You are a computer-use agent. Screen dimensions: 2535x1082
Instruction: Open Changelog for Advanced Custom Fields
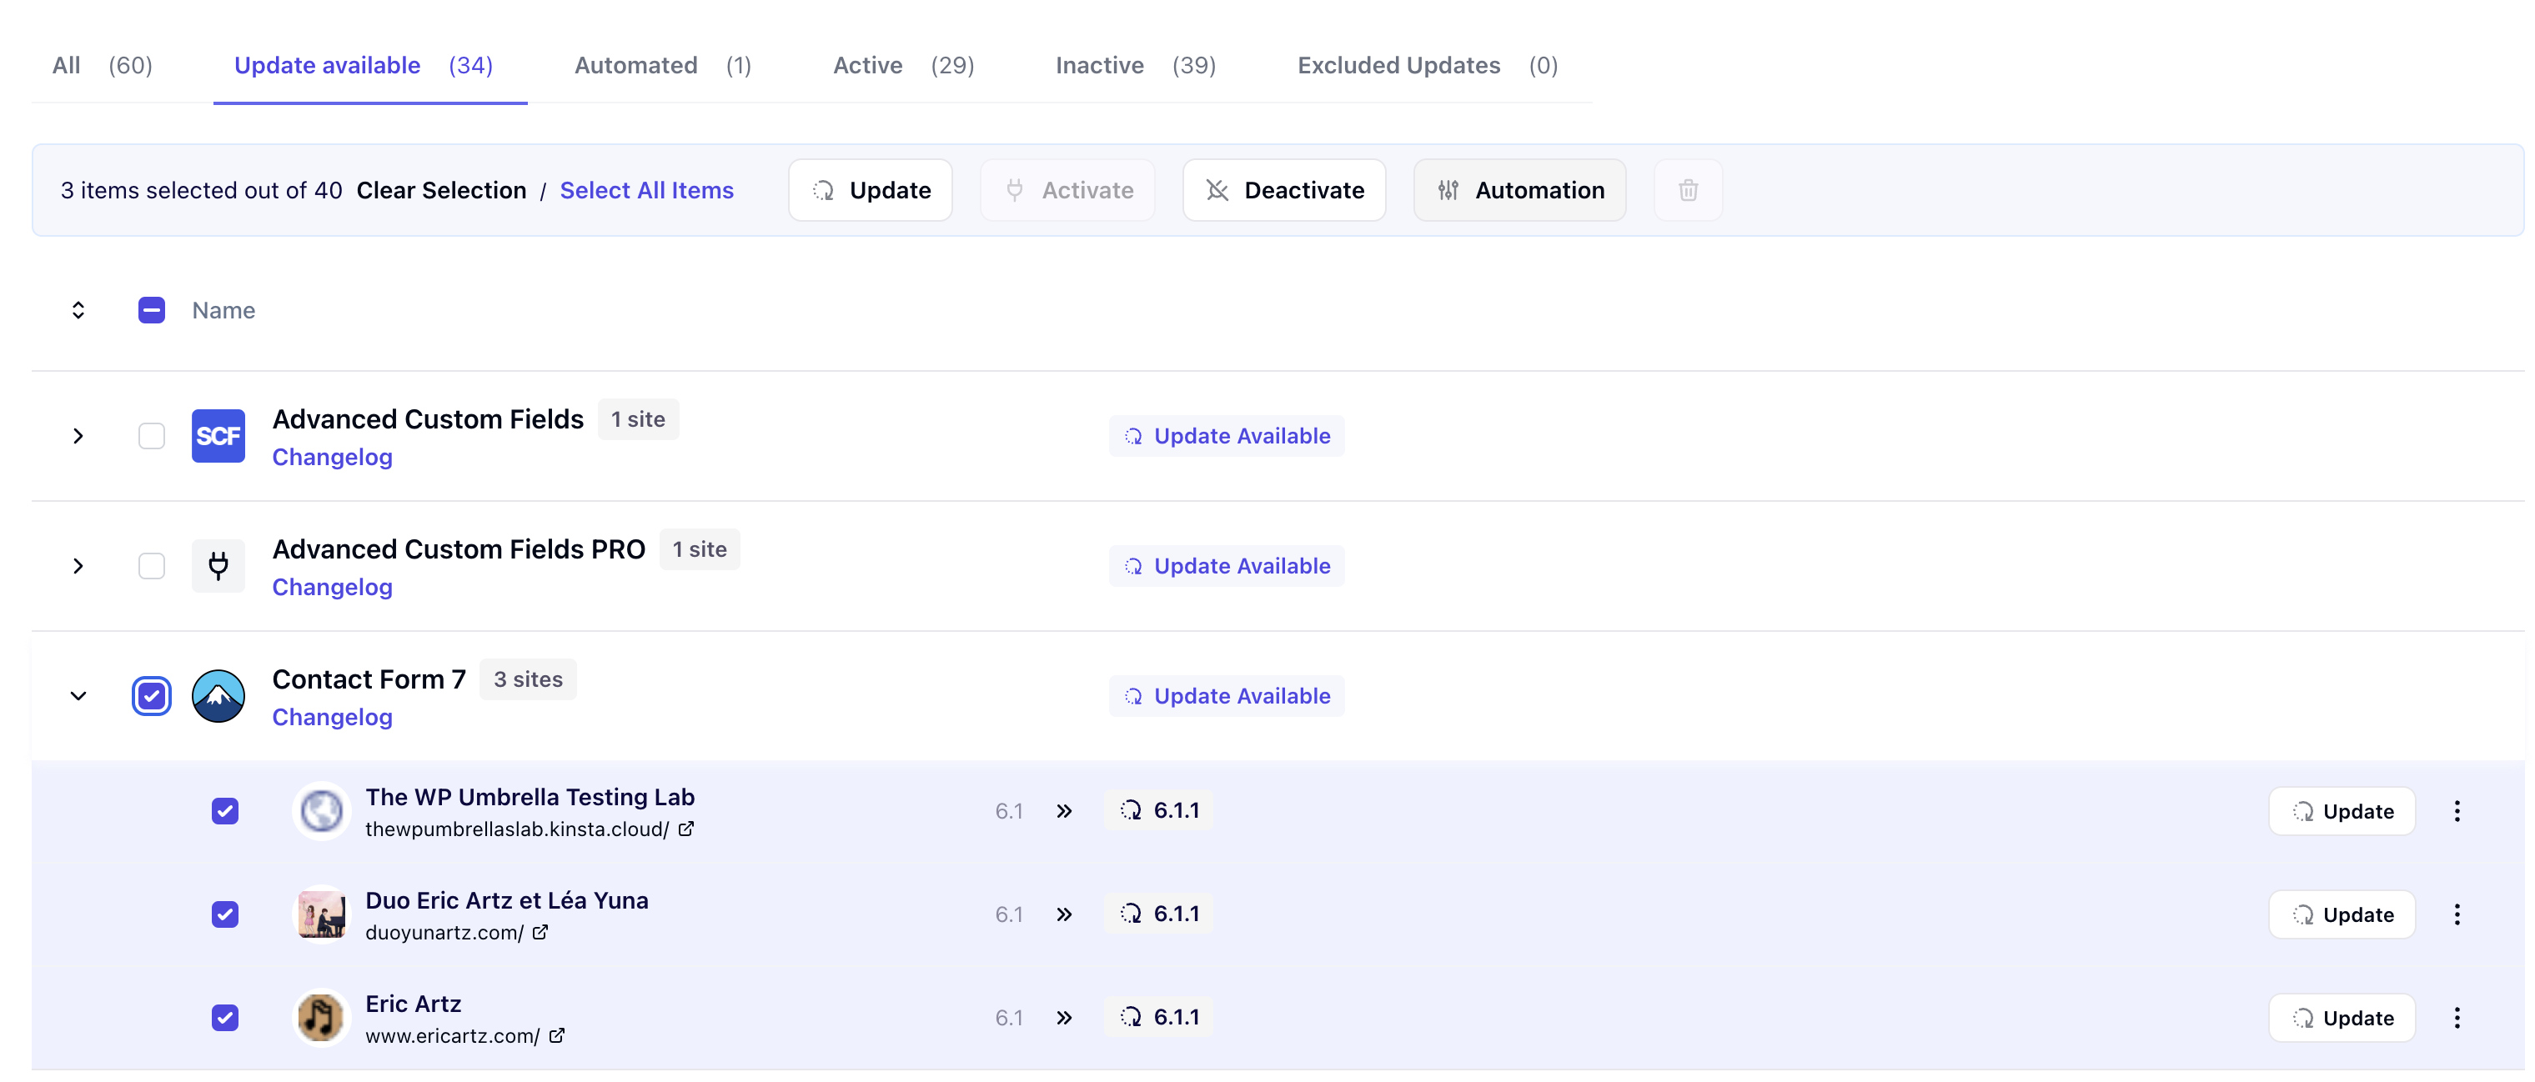333,458
